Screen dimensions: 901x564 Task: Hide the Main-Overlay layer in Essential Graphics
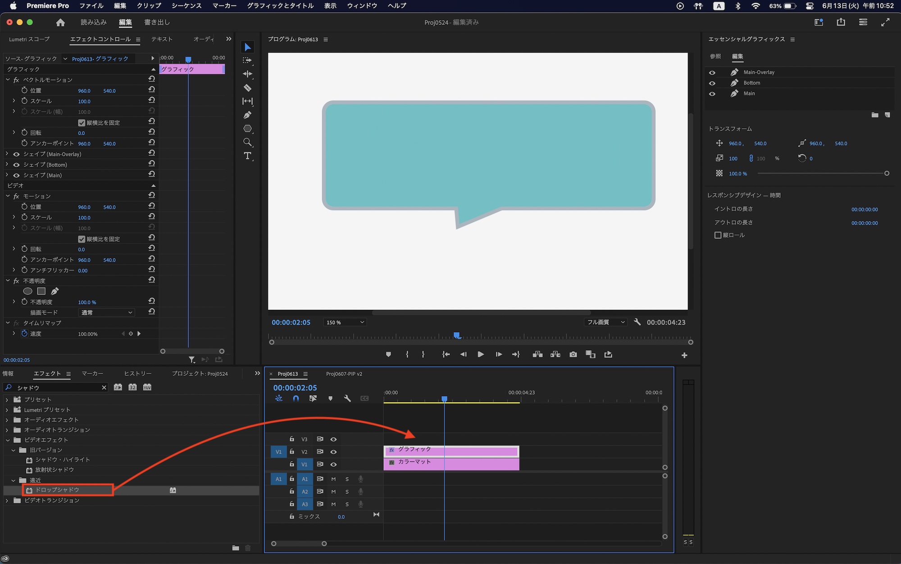[712, 72]
